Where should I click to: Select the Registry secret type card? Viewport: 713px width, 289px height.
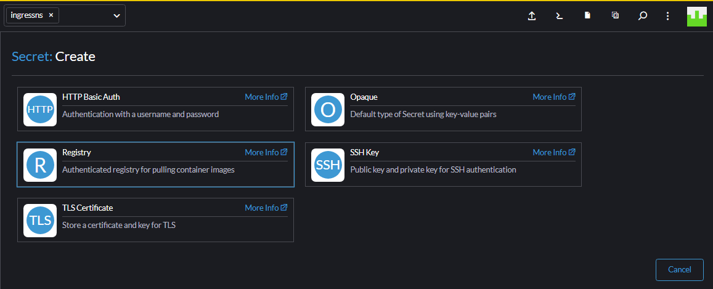(155, 165)
